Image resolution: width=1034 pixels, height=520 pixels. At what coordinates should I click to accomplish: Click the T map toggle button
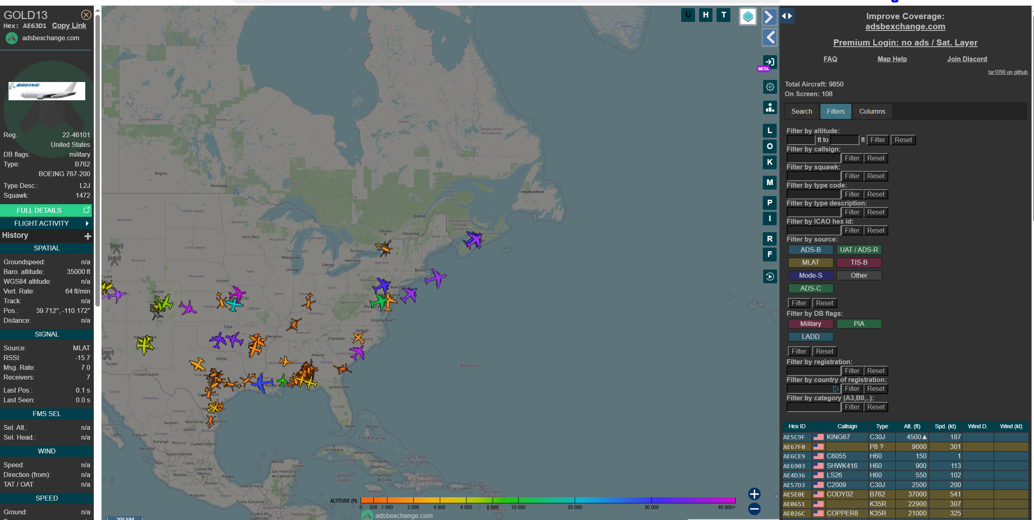(723, 15)
